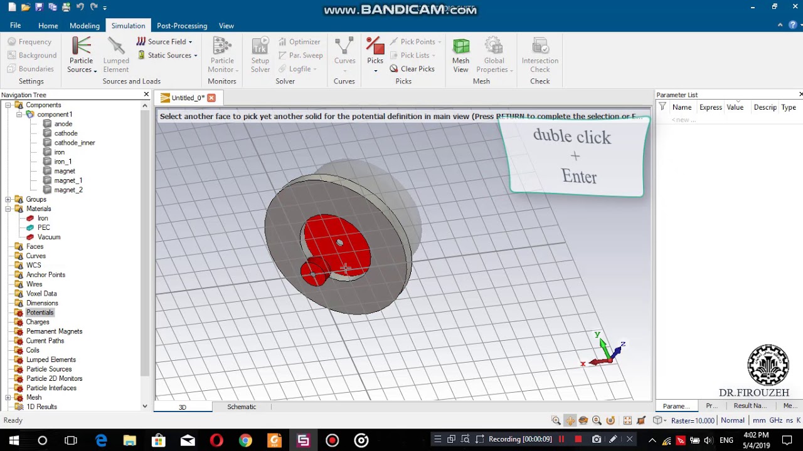The image size is (803, 451).
Task: Open the Particle Sources tool
Action: point(81,55)
